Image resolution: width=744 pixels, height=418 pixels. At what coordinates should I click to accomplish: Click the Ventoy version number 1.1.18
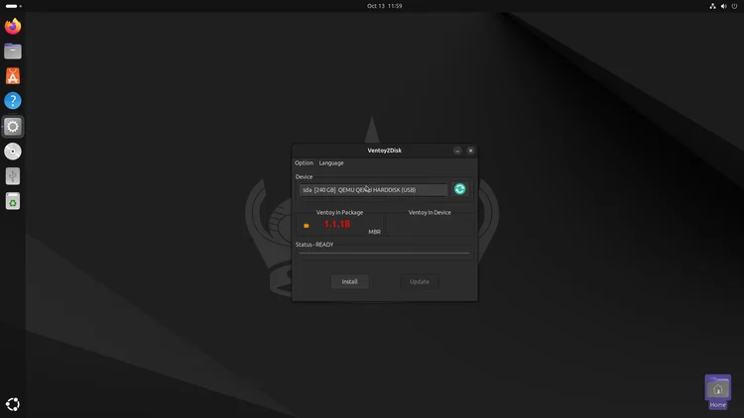click(x=337, y=224)
